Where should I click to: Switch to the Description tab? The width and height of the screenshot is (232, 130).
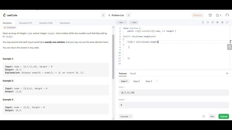coord(7,23)
